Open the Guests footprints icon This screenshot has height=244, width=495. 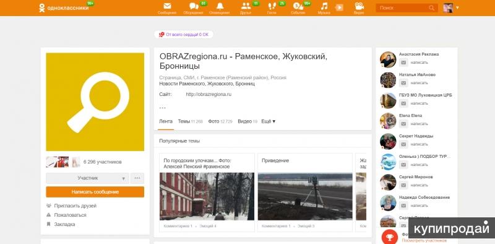[x=272, y=6]
